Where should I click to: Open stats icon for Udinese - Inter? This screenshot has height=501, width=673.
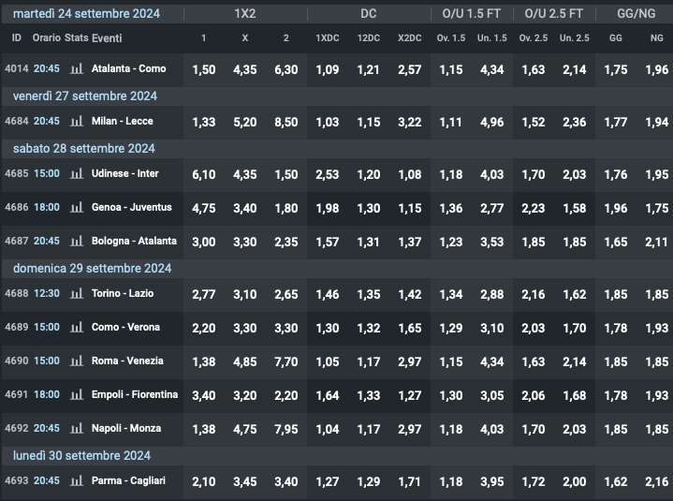77,173
